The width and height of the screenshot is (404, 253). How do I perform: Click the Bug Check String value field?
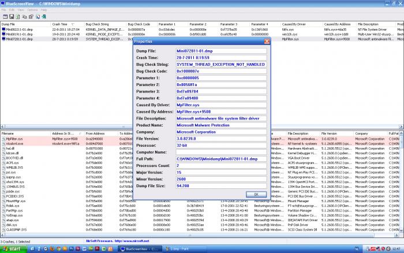coord(221,65)
